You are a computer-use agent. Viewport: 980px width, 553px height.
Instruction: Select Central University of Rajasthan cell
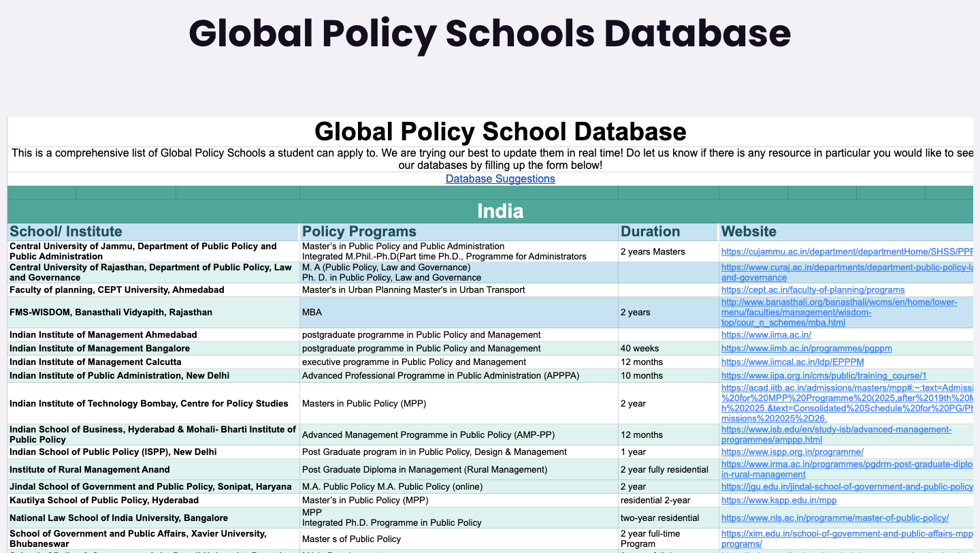point(154,272)
